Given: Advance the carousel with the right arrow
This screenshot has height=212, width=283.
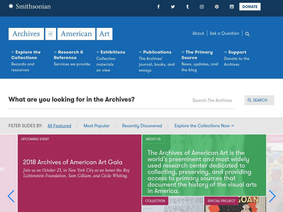Looking at the screenshot, I should click(272, 196).
